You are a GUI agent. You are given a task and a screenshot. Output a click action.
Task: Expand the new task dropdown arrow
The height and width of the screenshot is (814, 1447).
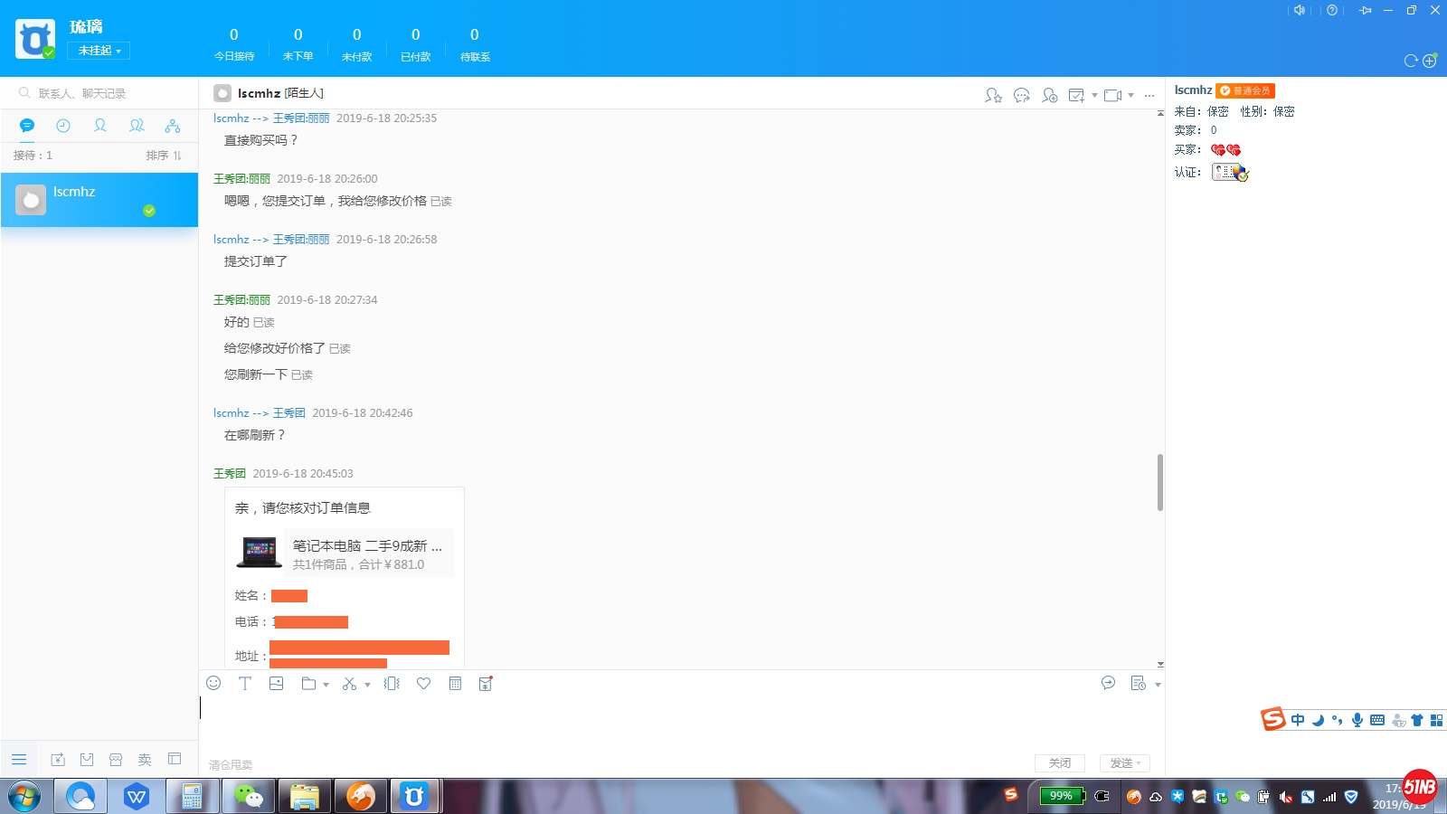(1094, 95)
